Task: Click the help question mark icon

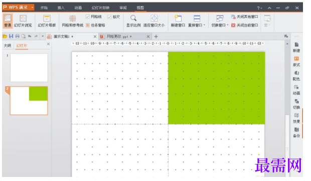Action: pyautogui.click(x=258, y=8)
